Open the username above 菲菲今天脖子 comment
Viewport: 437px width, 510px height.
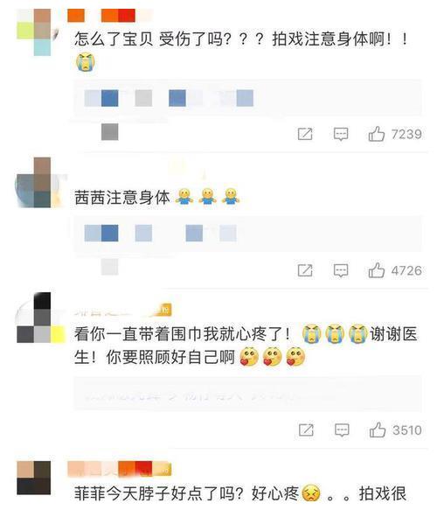coord(119,469)
